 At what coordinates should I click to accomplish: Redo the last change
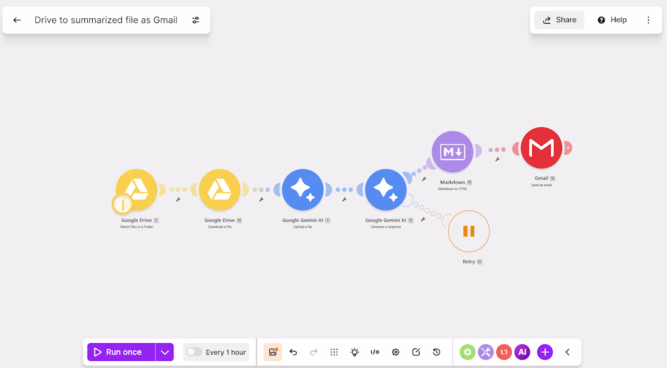[313, 352]
